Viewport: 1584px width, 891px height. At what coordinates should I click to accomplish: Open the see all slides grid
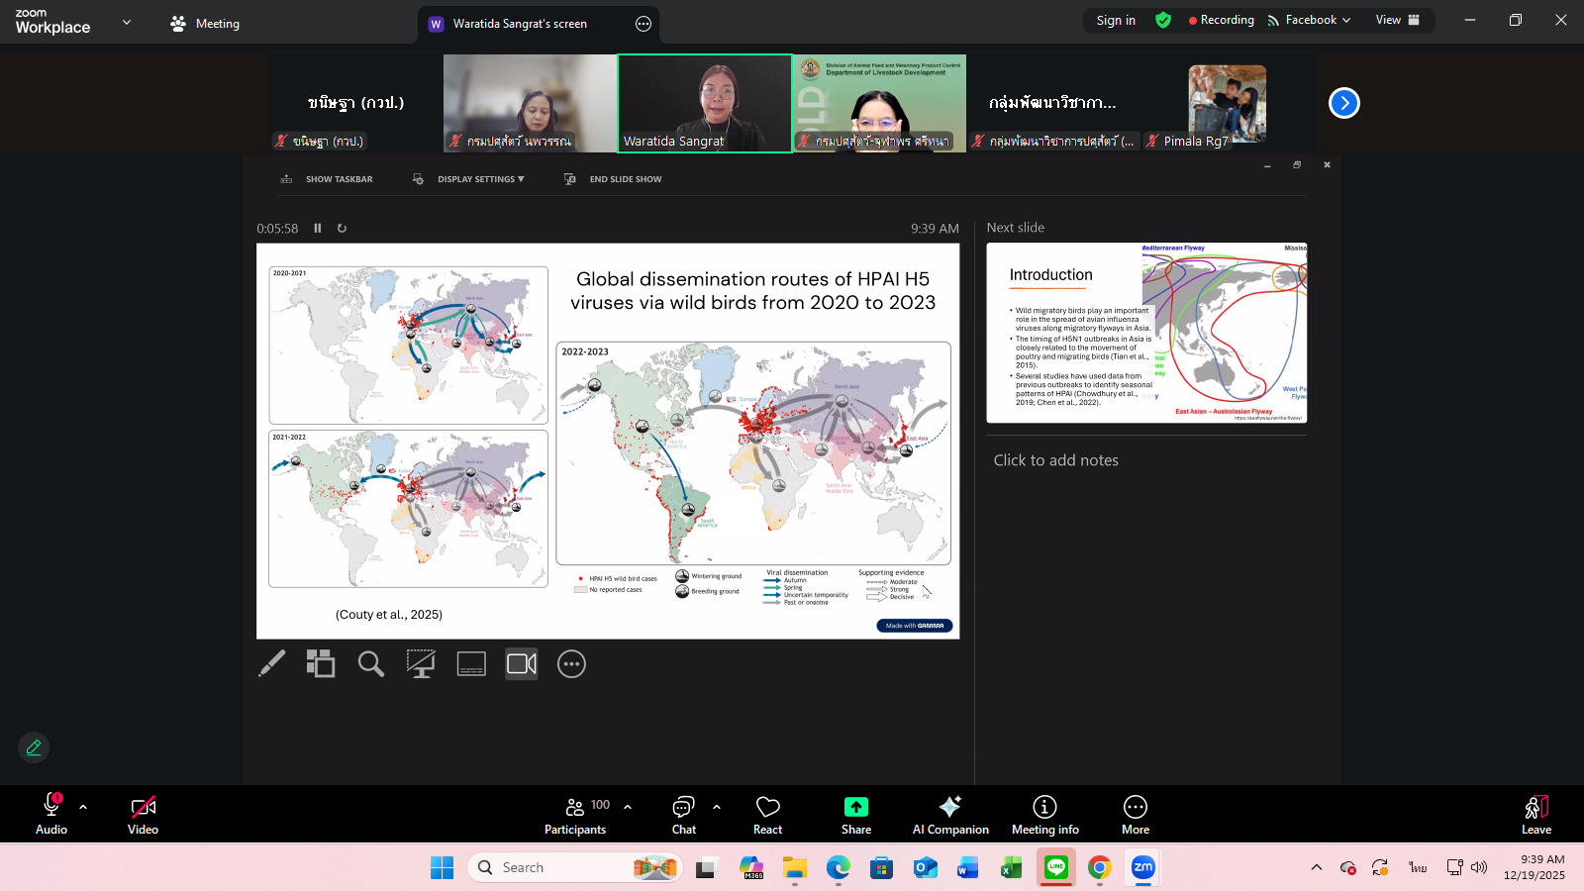coord(321,663)
